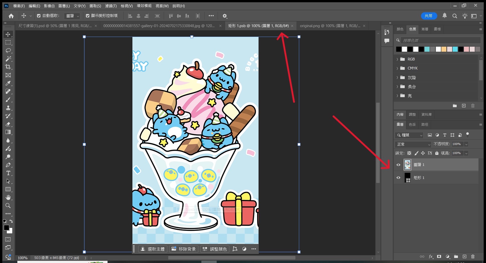
Task: Click the 選取主體 button
Action: pos(153,249)
